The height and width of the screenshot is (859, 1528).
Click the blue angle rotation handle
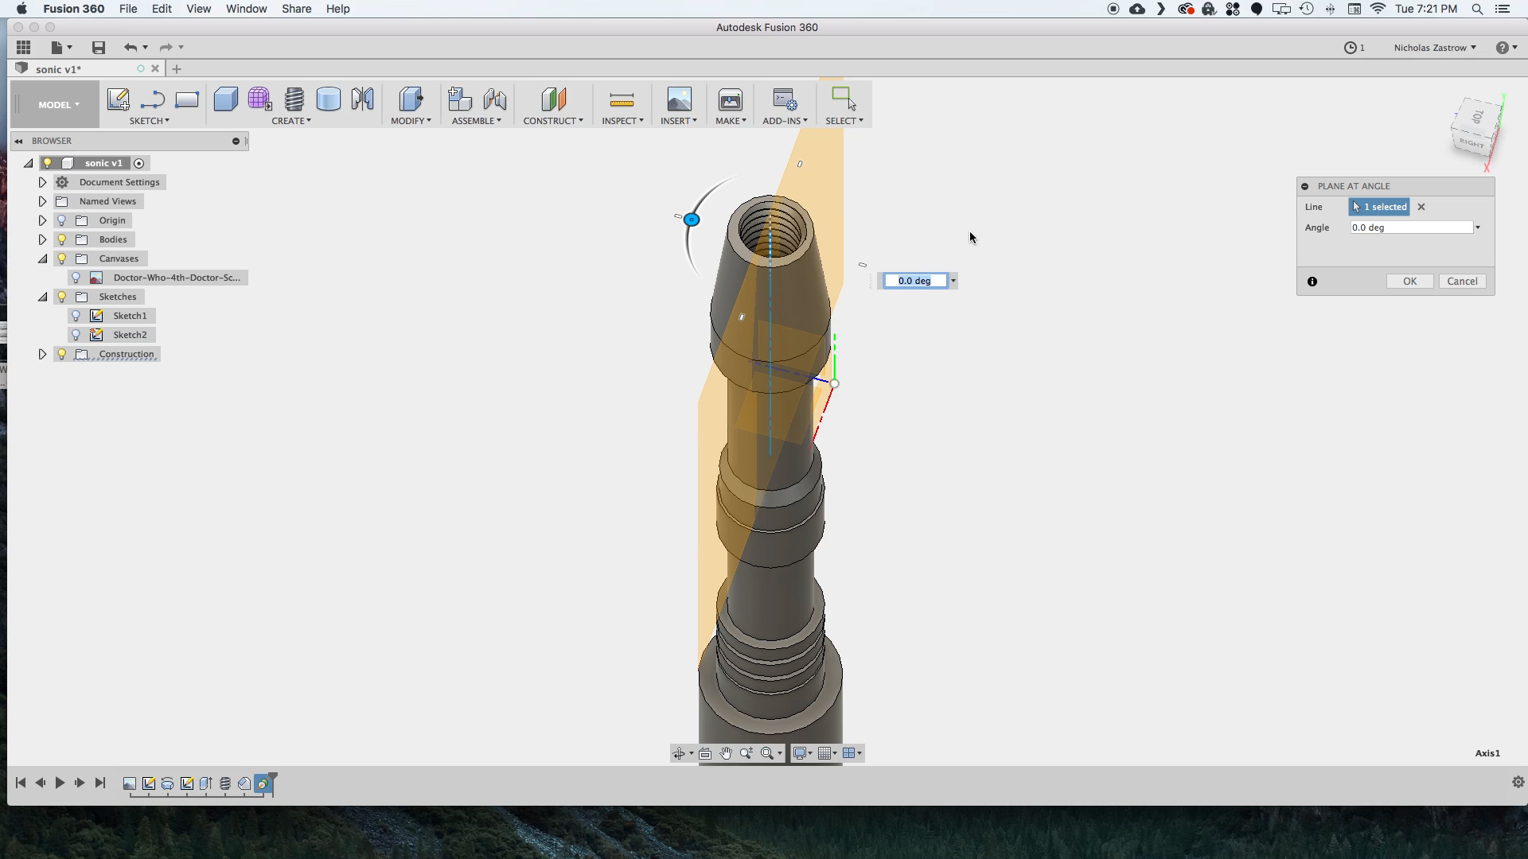click(692, 220)
